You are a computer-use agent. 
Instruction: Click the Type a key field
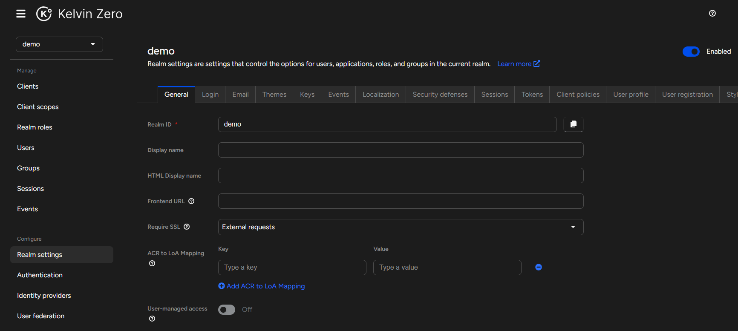[x=292, y=268]
